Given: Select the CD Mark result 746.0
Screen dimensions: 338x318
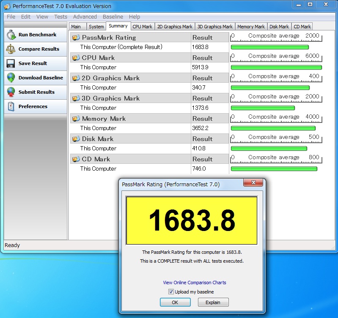Looking at the screenshot, I should (x=199, y=169).
